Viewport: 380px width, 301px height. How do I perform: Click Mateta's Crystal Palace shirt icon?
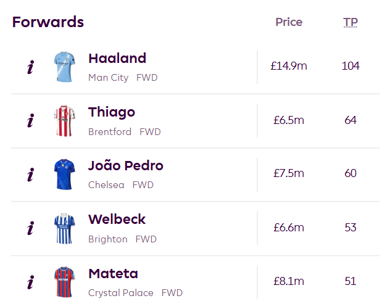point(64,282)
